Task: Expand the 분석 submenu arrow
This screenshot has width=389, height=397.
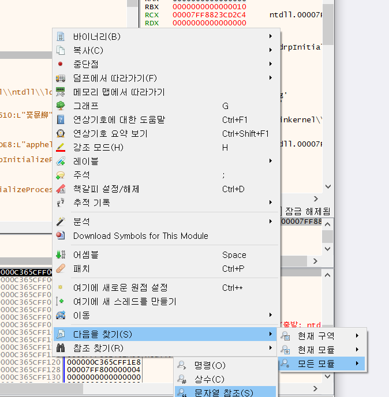Action: [x=271, y=221]
